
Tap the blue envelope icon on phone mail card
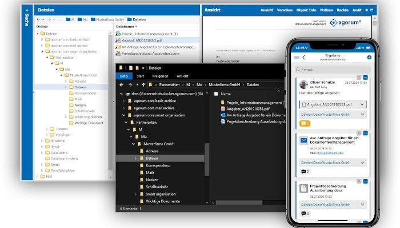pyautogui.click(x=303, y=140)
